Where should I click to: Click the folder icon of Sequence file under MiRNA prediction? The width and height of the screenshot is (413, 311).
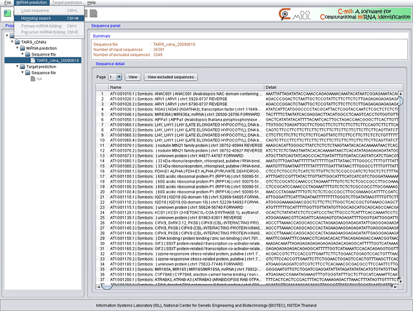pyautogui.click(x=28, y=54)
